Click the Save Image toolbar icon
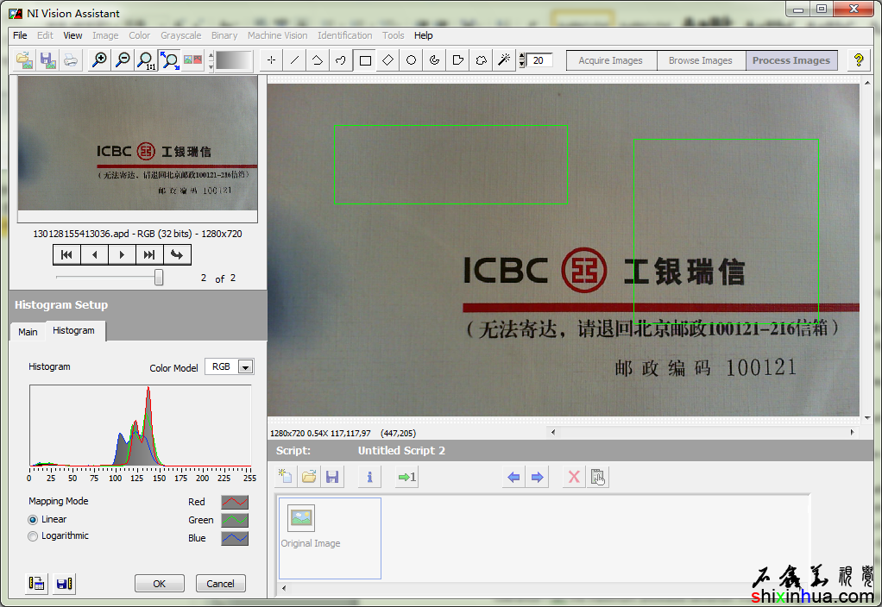The image size is (882, 607). click(x=47, y=60)
